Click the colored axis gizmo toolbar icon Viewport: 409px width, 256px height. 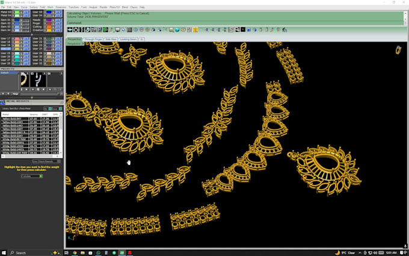[272, 30]
